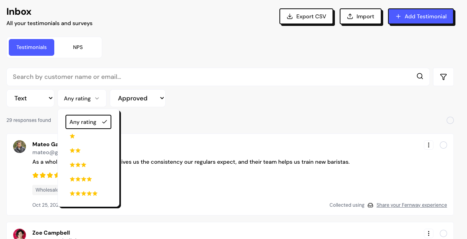Open the Text type dropdown

[x=30, y=98]
